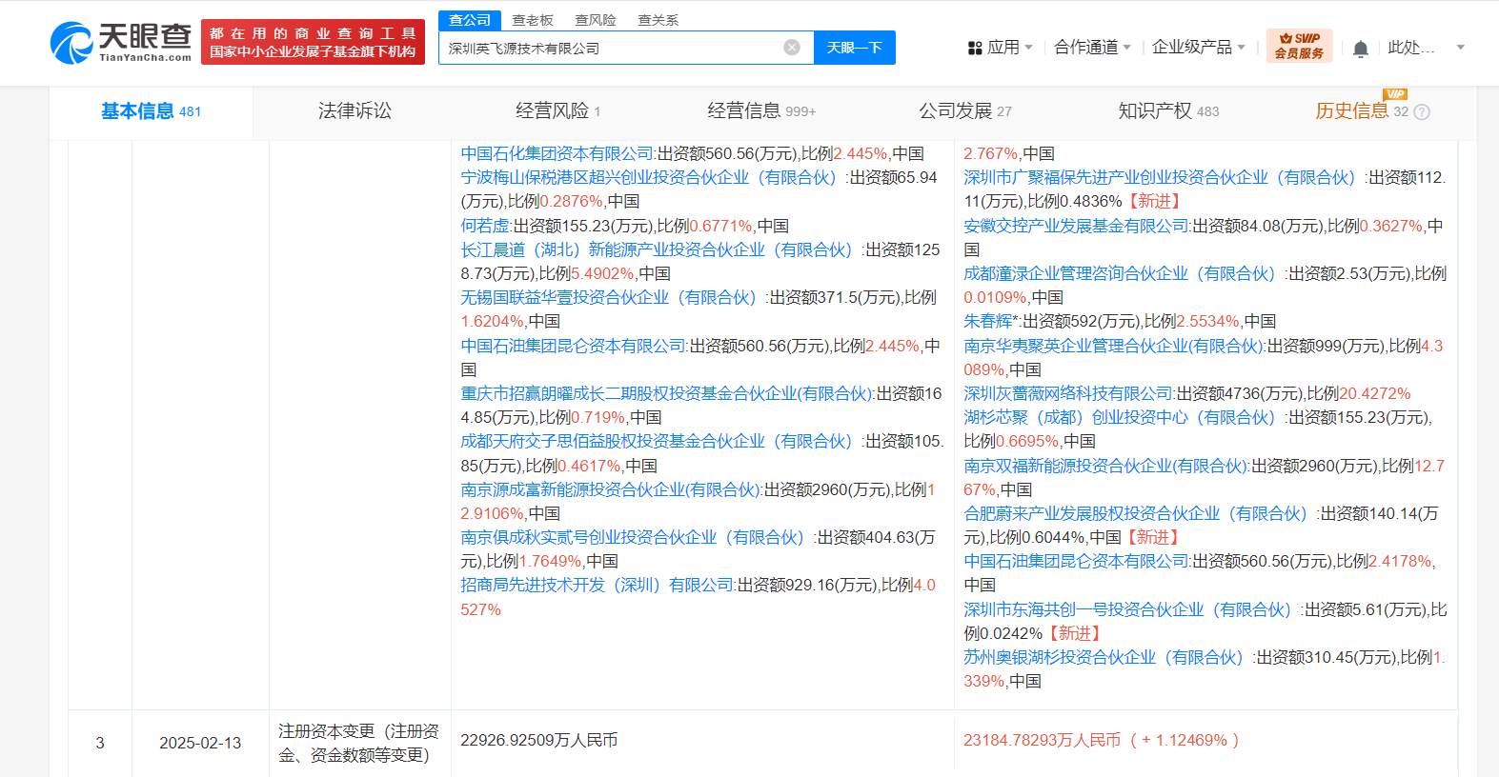Open shareholder 何若虚 link
1499x777 pixels.
(x=485, y=226)
